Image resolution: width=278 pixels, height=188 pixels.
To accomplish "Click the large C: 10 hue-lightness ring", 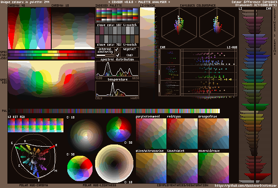I will (115, 164).
